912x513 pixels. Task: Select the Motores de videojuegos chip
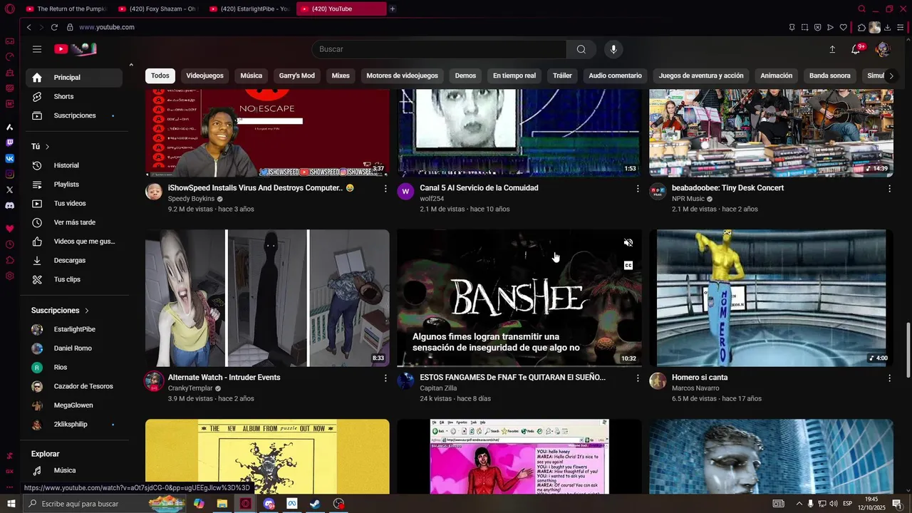coord(402,76)
